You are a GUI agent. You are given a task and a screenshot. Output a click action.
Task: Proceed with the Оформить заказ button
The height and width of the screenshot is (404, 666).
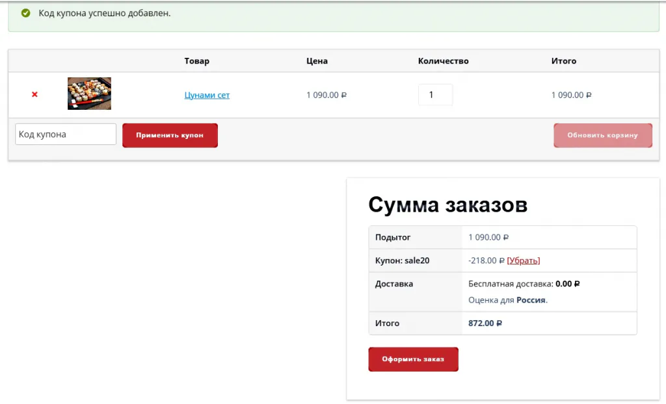[413, 359]
